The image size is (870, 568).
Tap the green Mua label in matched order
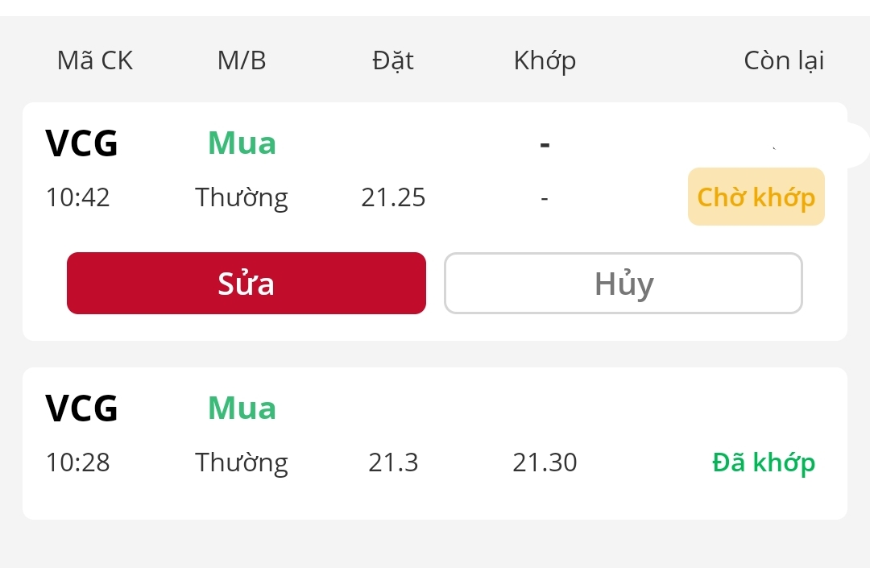pos(242,408)
